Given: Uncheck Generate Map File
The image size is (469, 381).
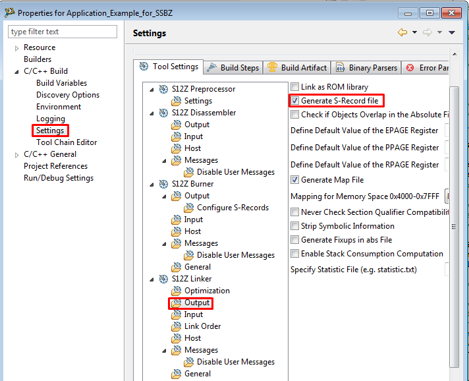Looking at the screenshot, I should [x=294, y=179].
